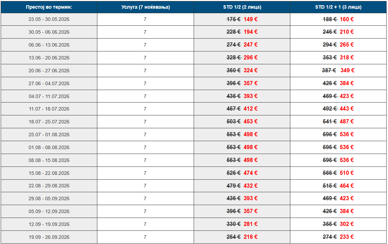Select the 04.07 - 11.07.2026 date range
This screenshot has width=388, height=244.
[49, 96]
